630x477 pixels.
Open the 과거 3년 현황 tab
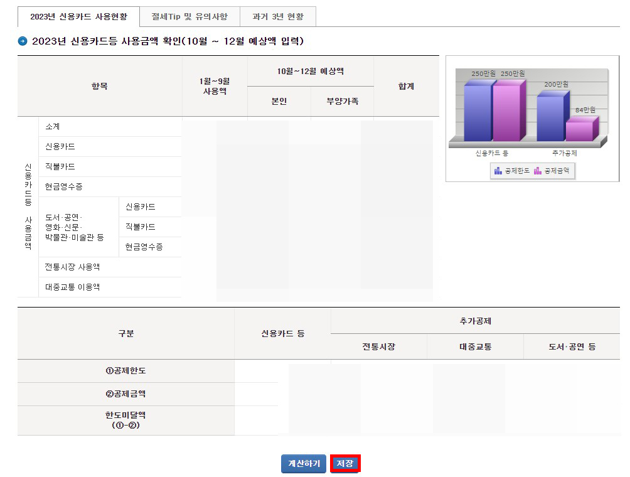278,16
